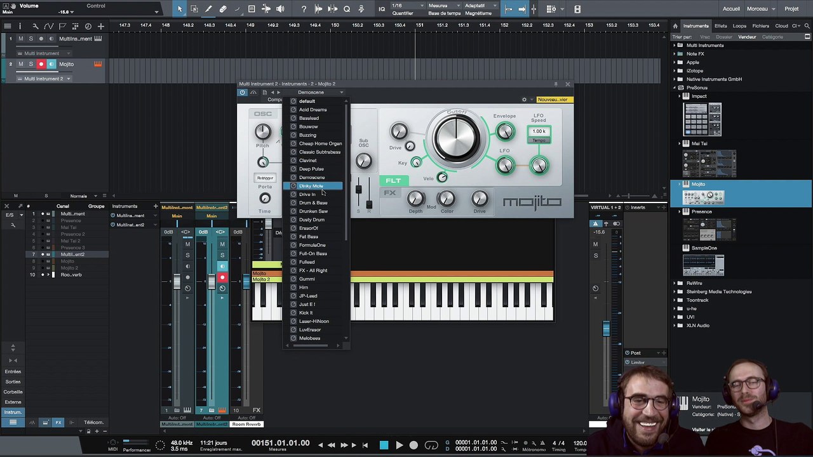Show automation with the curve icon
Image resolution: width=813 pixels, height=457 pixels.
tap(48, 26)
